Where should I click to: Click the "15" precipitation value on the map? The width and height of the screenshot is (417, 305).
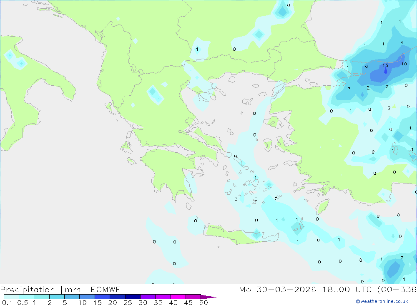[385, 65]
